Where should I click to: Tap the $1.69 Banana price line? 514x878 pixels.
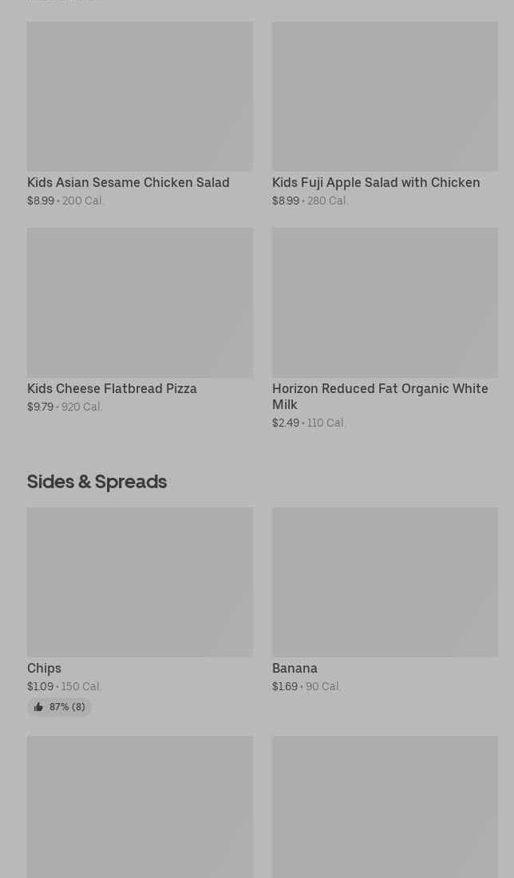click(x=306, y=686)
